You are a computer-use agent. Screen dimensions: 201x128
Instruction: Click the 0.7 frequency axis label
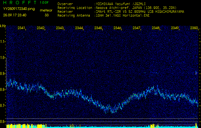click(3, 106)
